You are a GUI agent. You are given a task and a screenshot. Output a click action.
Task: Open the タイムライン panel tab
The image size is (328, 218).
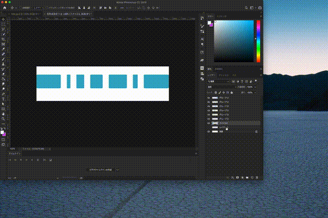[15, 154]
